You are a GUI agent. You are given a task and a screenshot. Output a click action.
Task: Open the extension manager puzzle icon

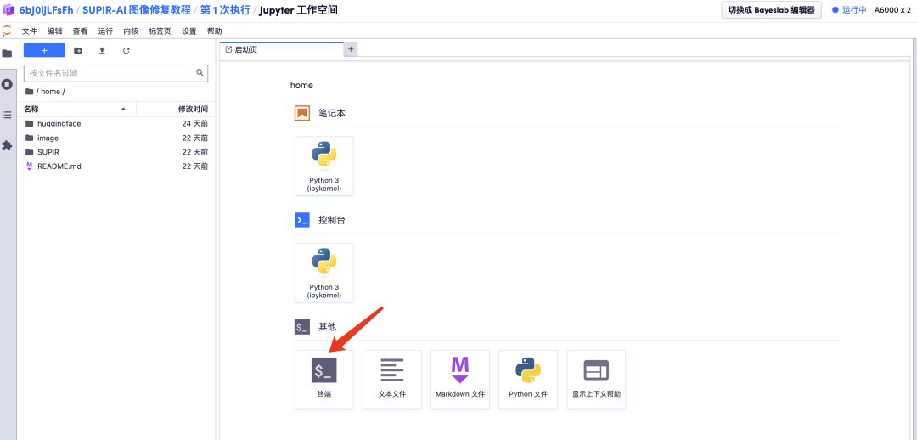click(8, 145)
